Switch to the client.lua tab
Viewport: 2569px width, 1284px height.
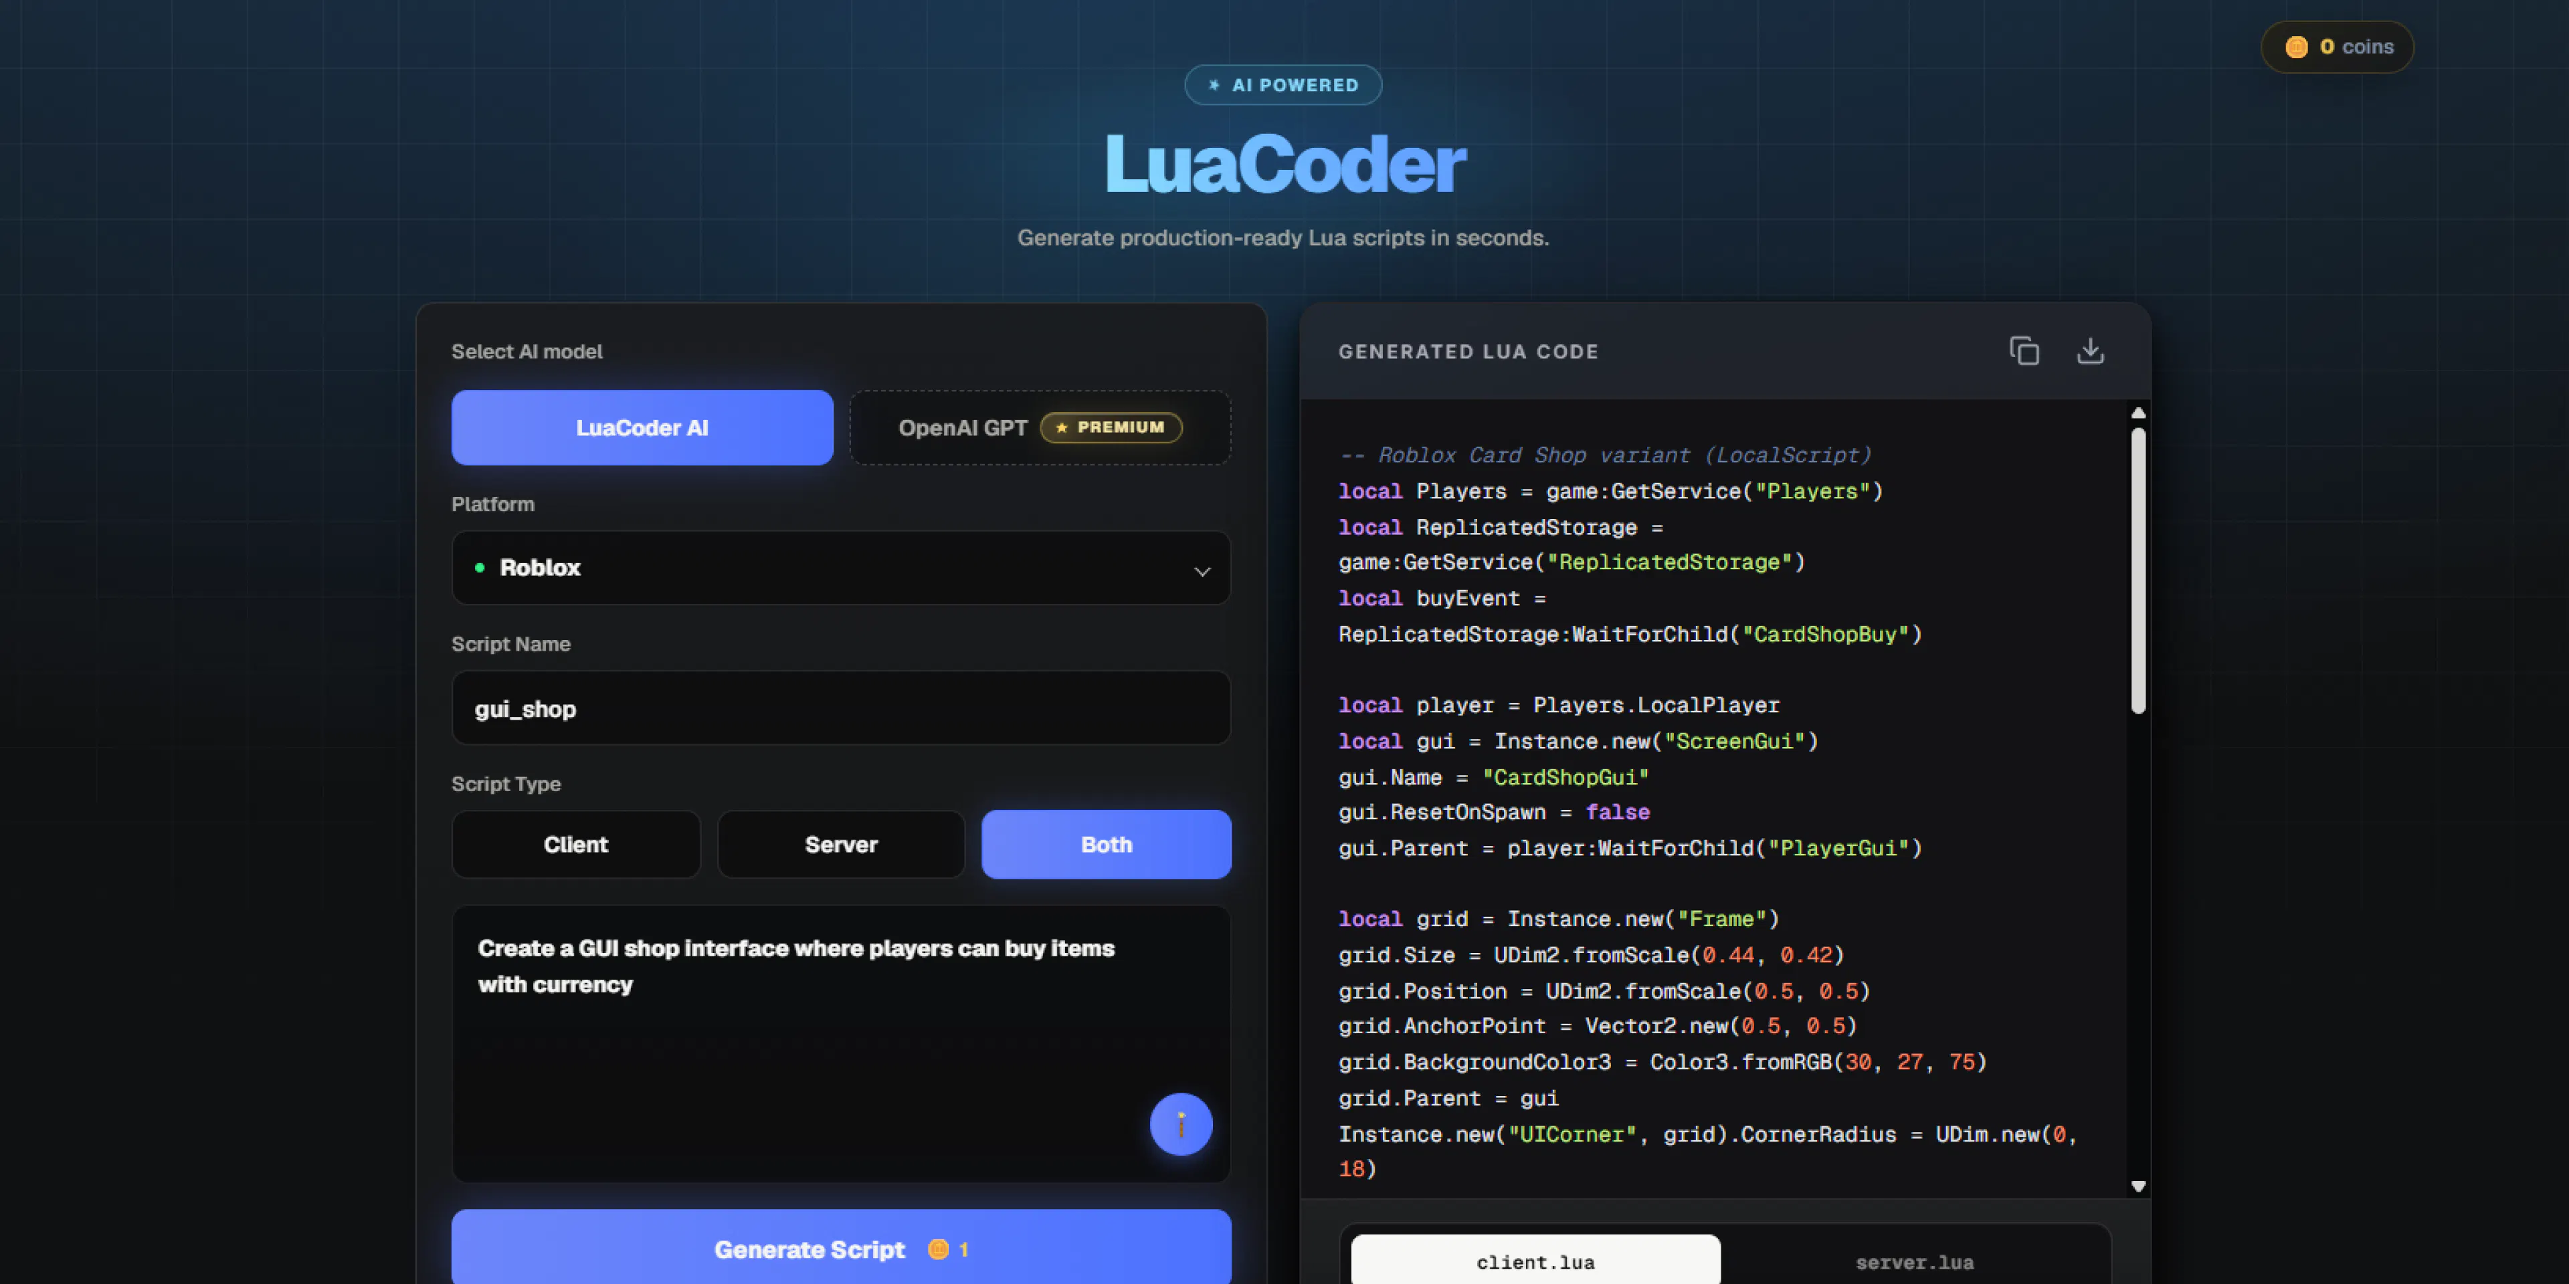point(1536,1261)
